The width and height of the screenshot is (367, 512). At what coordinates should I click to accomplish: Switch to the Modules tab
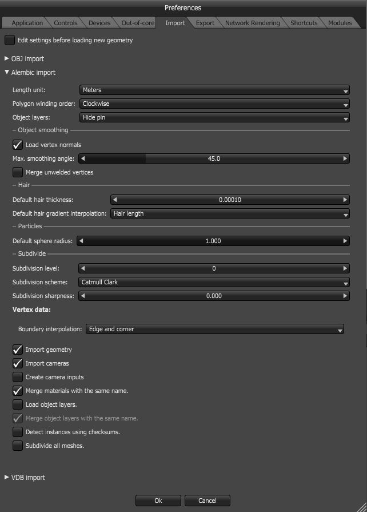tap(340, 23)
